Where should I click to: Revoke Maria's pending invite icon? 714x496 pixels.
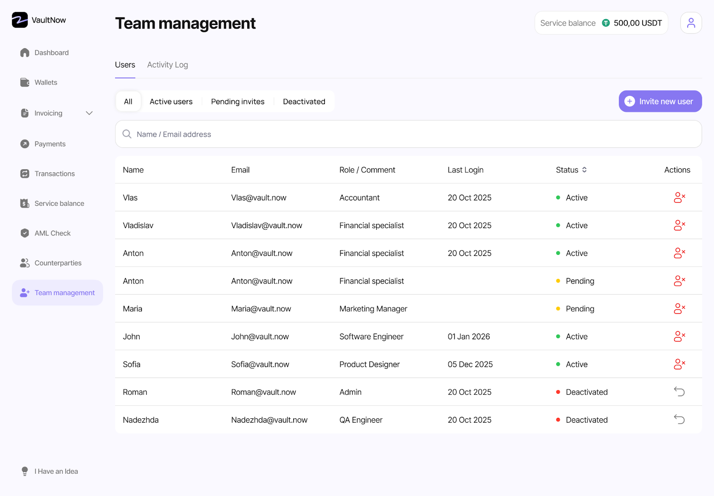[x=679, y=309]
